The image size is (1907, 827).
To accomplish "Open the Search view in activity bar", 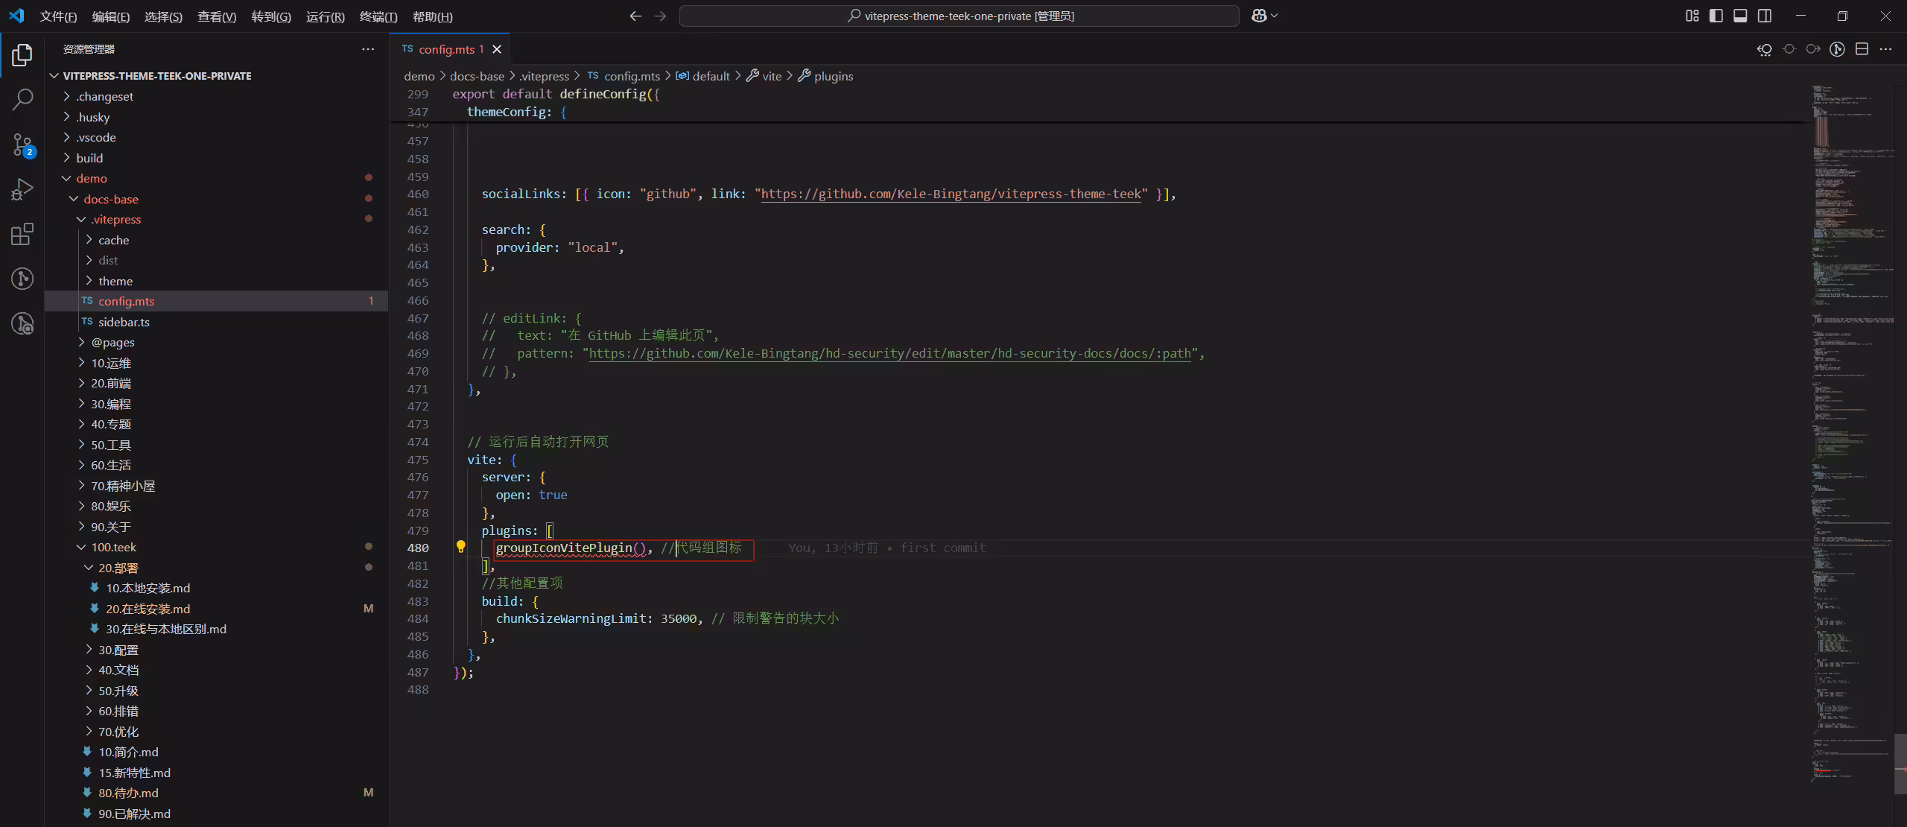I will click(x=22, y=100).
